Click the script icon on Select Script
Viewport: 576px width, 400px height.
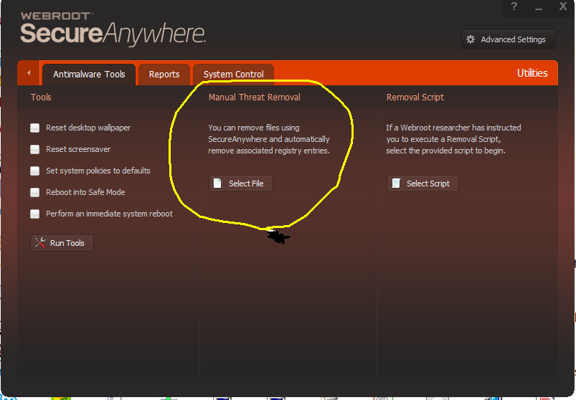(396, 184)
